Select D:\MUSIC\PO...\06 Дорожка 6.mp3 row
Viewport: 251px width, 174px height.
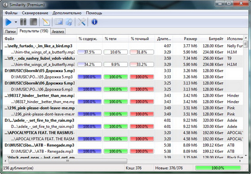point(123,89)
